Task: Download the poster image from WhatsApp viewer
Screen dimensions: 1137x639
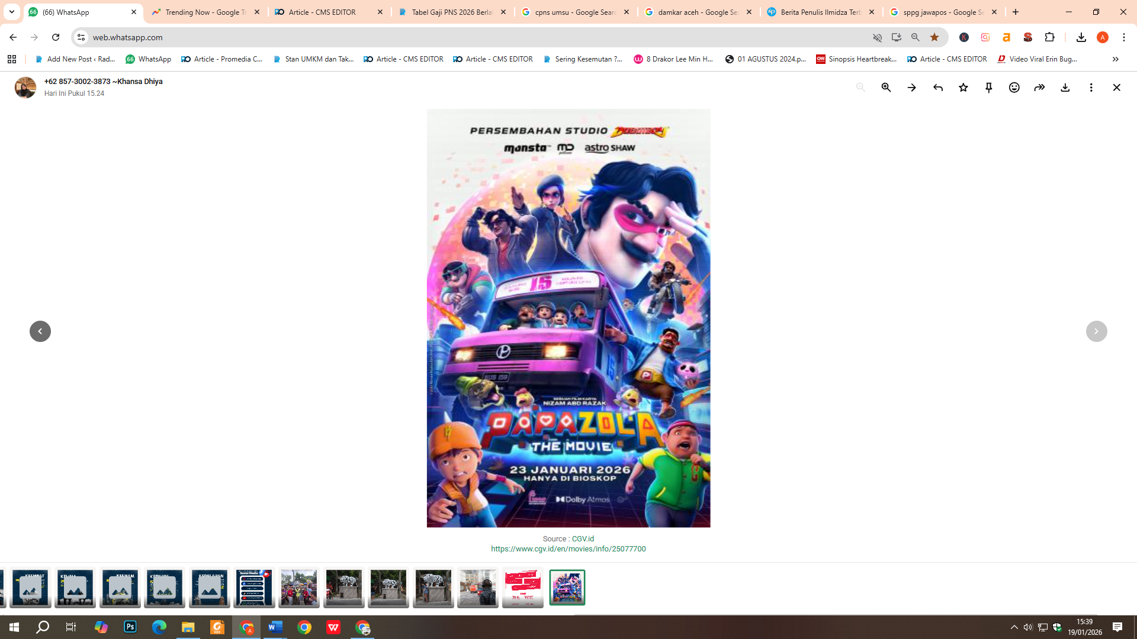Action: [x=1065, y=88]
